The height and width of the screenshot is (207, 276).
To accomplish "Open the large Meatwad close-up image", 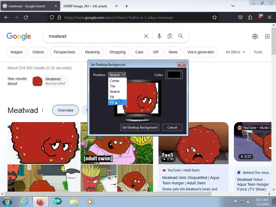I will (x=44, y=143).
